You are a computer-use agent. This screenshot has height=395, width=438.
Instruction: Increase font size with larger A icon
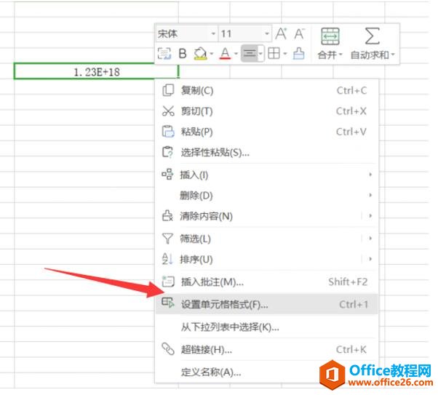click(x=281, y=33)
